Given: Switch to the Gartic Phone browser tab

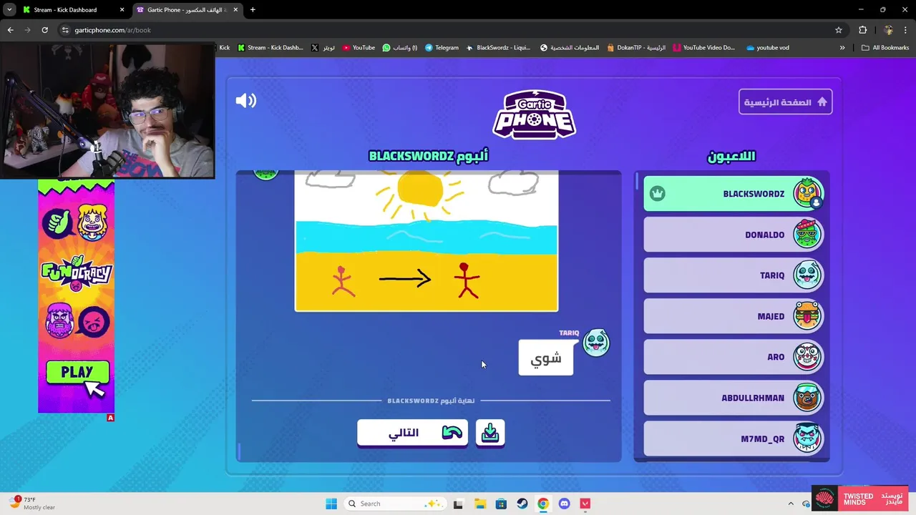Looking at the screenshot, I should click(x=187, y=10).
